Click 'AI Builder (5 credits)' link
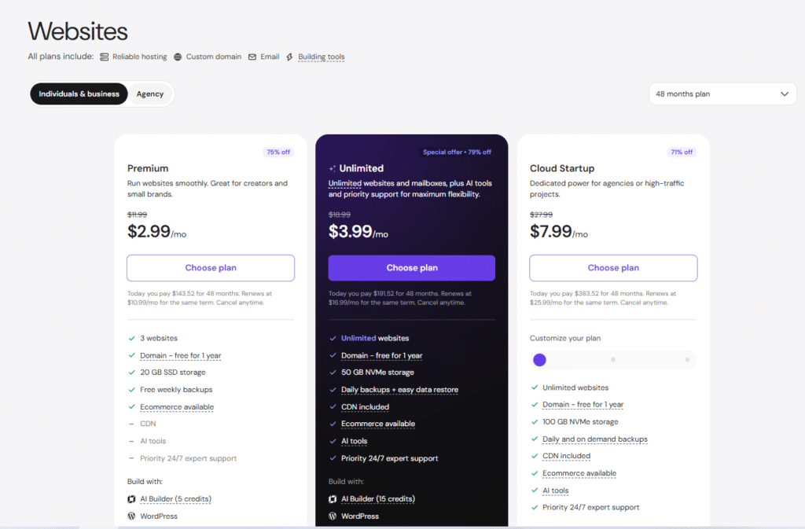 pyautogui.click(x=175, y=498)
